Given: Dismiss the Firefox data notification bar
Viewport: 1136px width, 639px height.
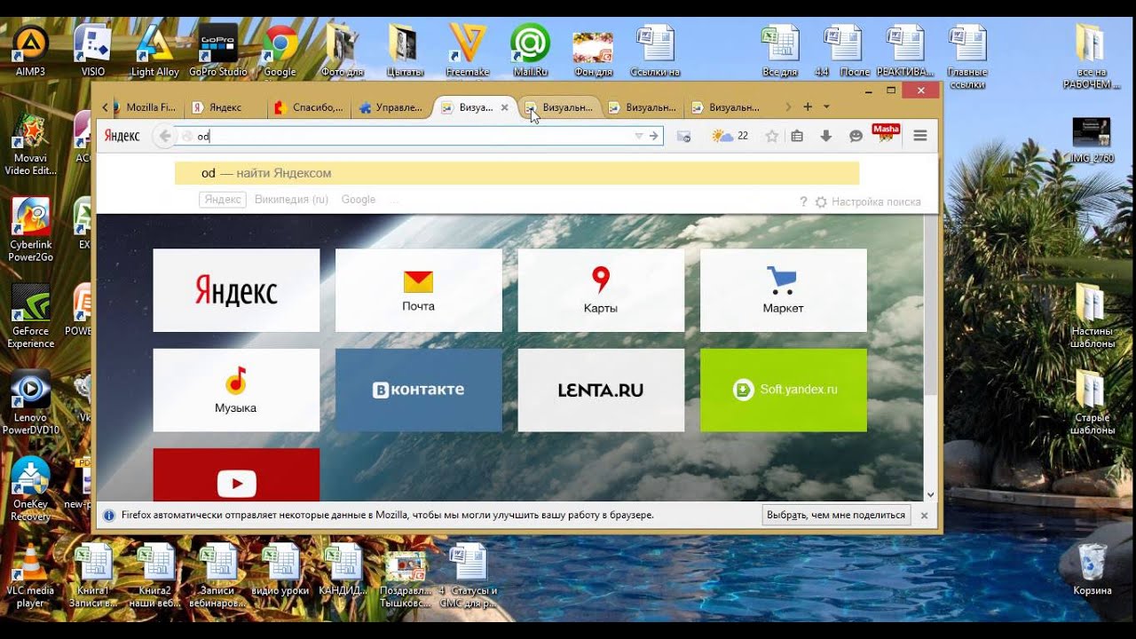Looking at the screenshot, I should click(x=924, y=515).
